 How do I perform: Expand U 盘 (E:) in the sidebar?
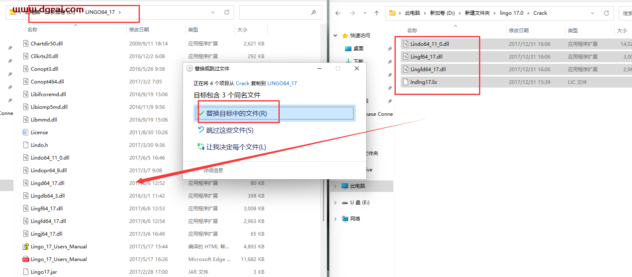[x=335, y=203]
